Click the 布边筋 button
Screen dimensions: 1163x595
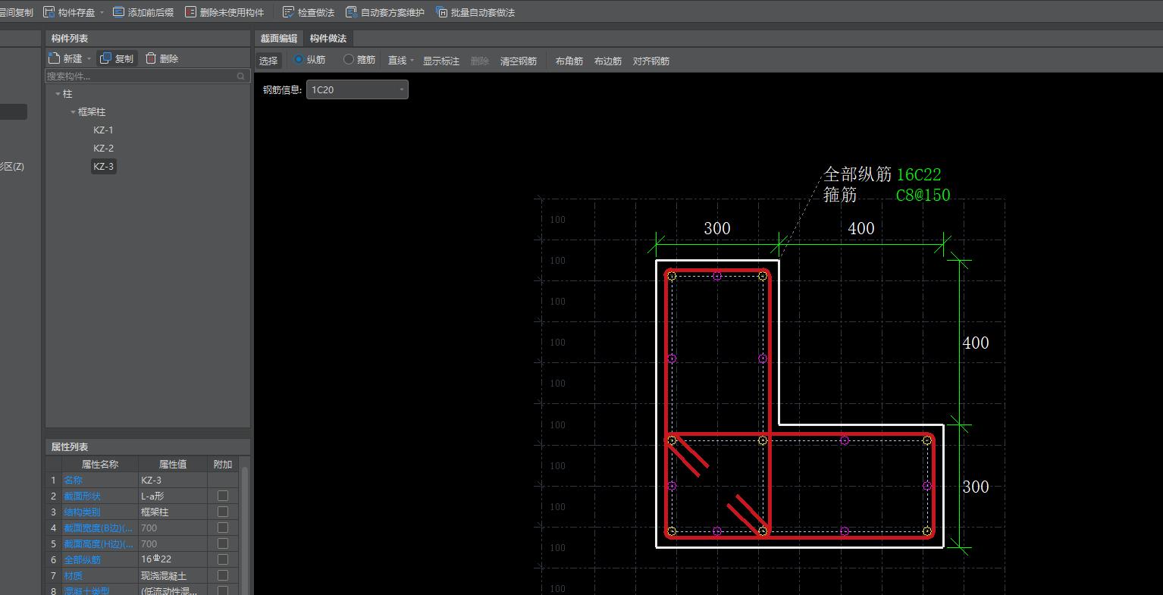click(608, 61)
